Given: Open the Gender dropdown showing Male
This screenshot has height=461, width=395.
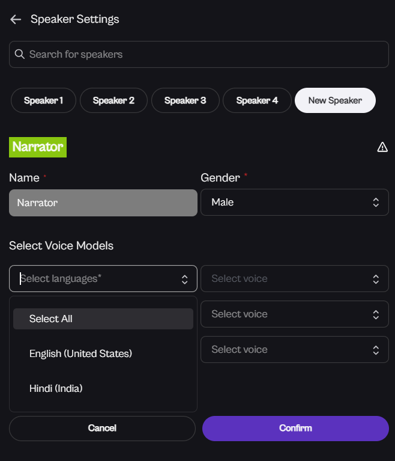Looking at the screenshot, I should pos(288,203).
